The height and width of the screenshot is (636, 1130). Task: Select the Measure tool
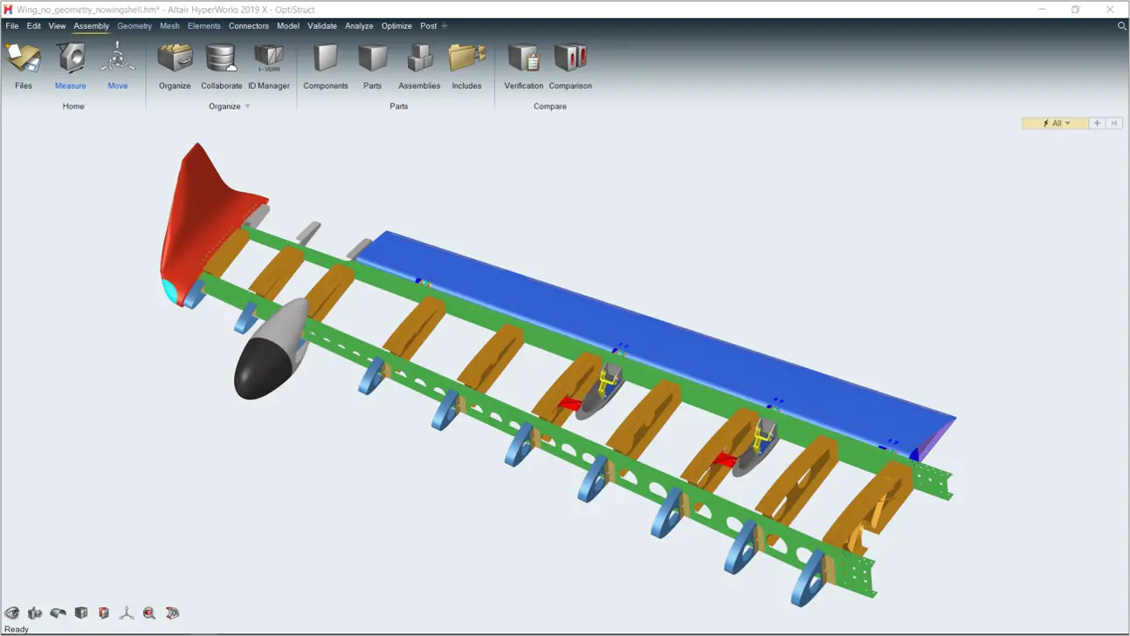(x=70, y=65)
